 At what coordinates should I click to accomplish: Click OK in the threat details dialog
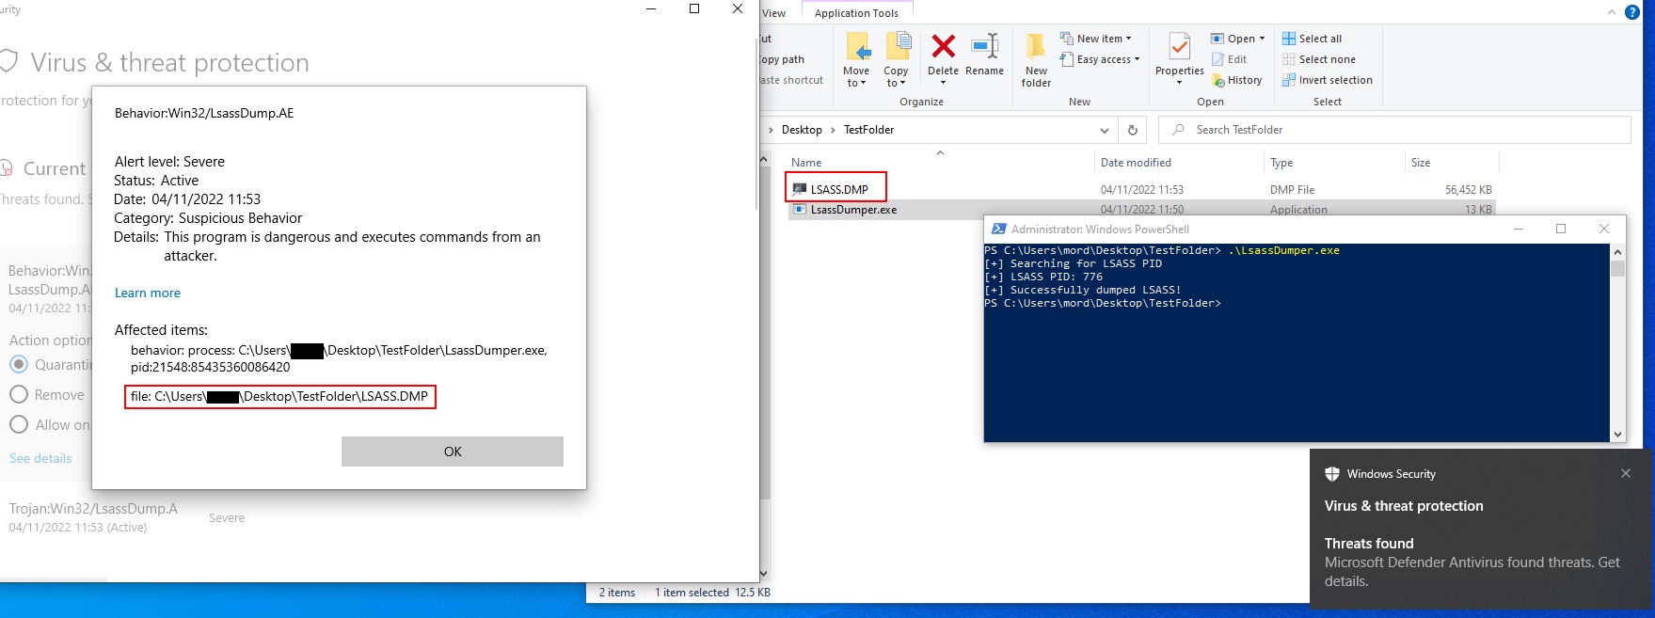point(453,452)
